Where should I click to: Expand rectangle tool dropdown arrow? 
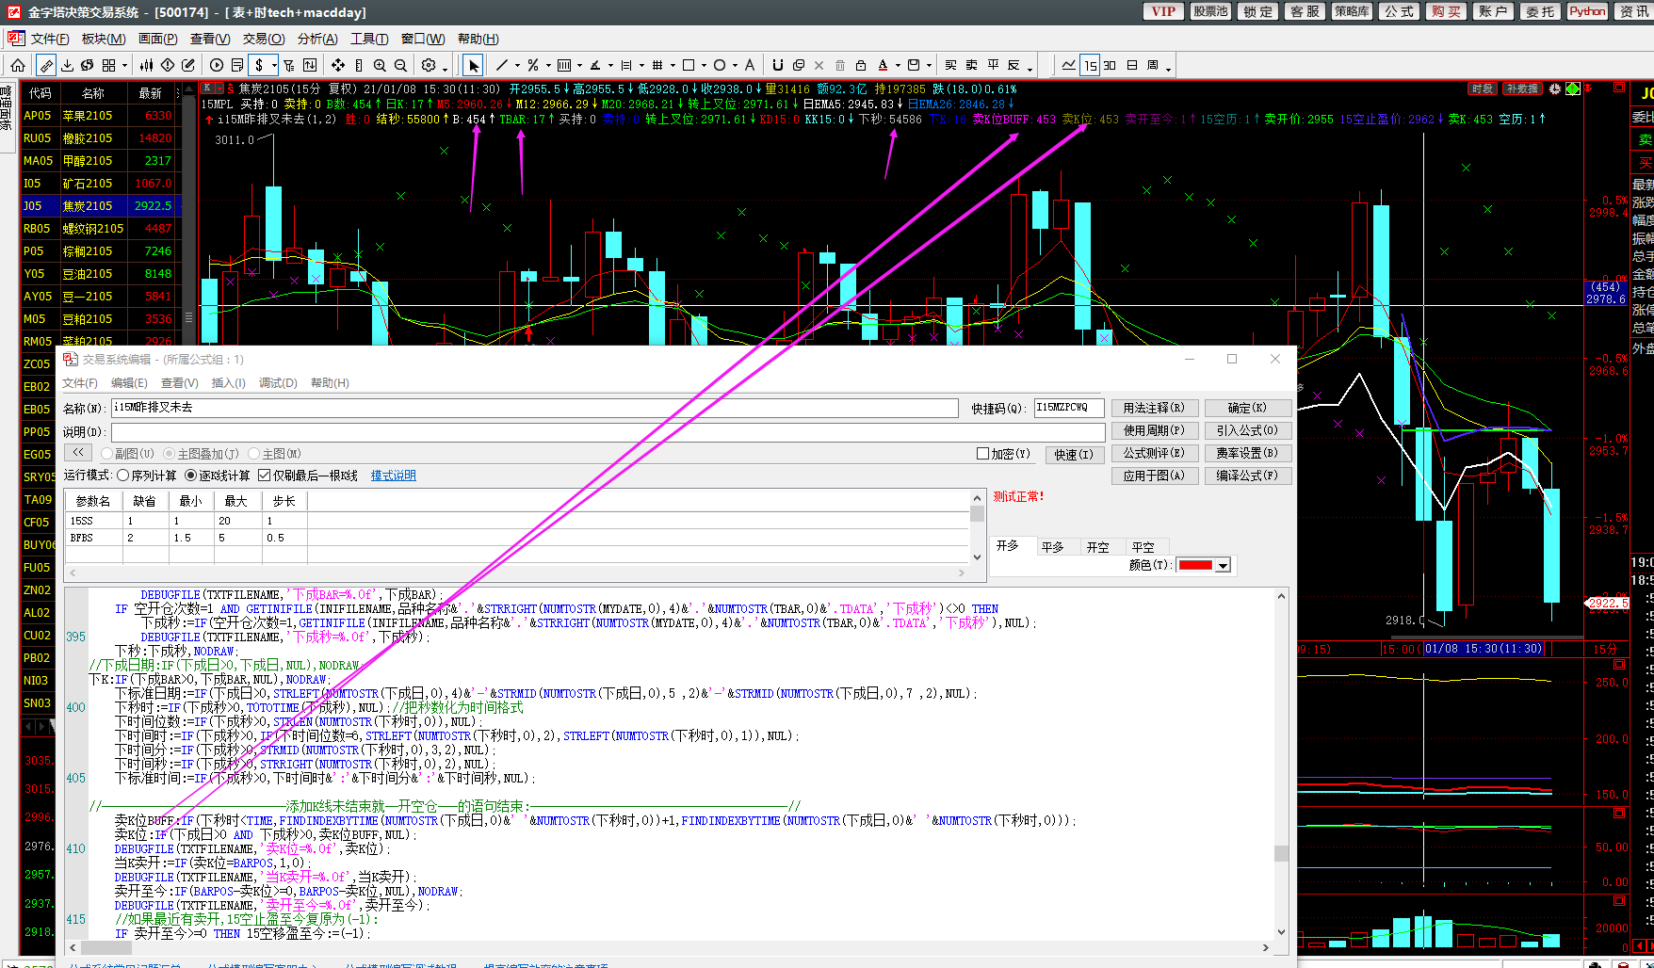pos(704,66)
